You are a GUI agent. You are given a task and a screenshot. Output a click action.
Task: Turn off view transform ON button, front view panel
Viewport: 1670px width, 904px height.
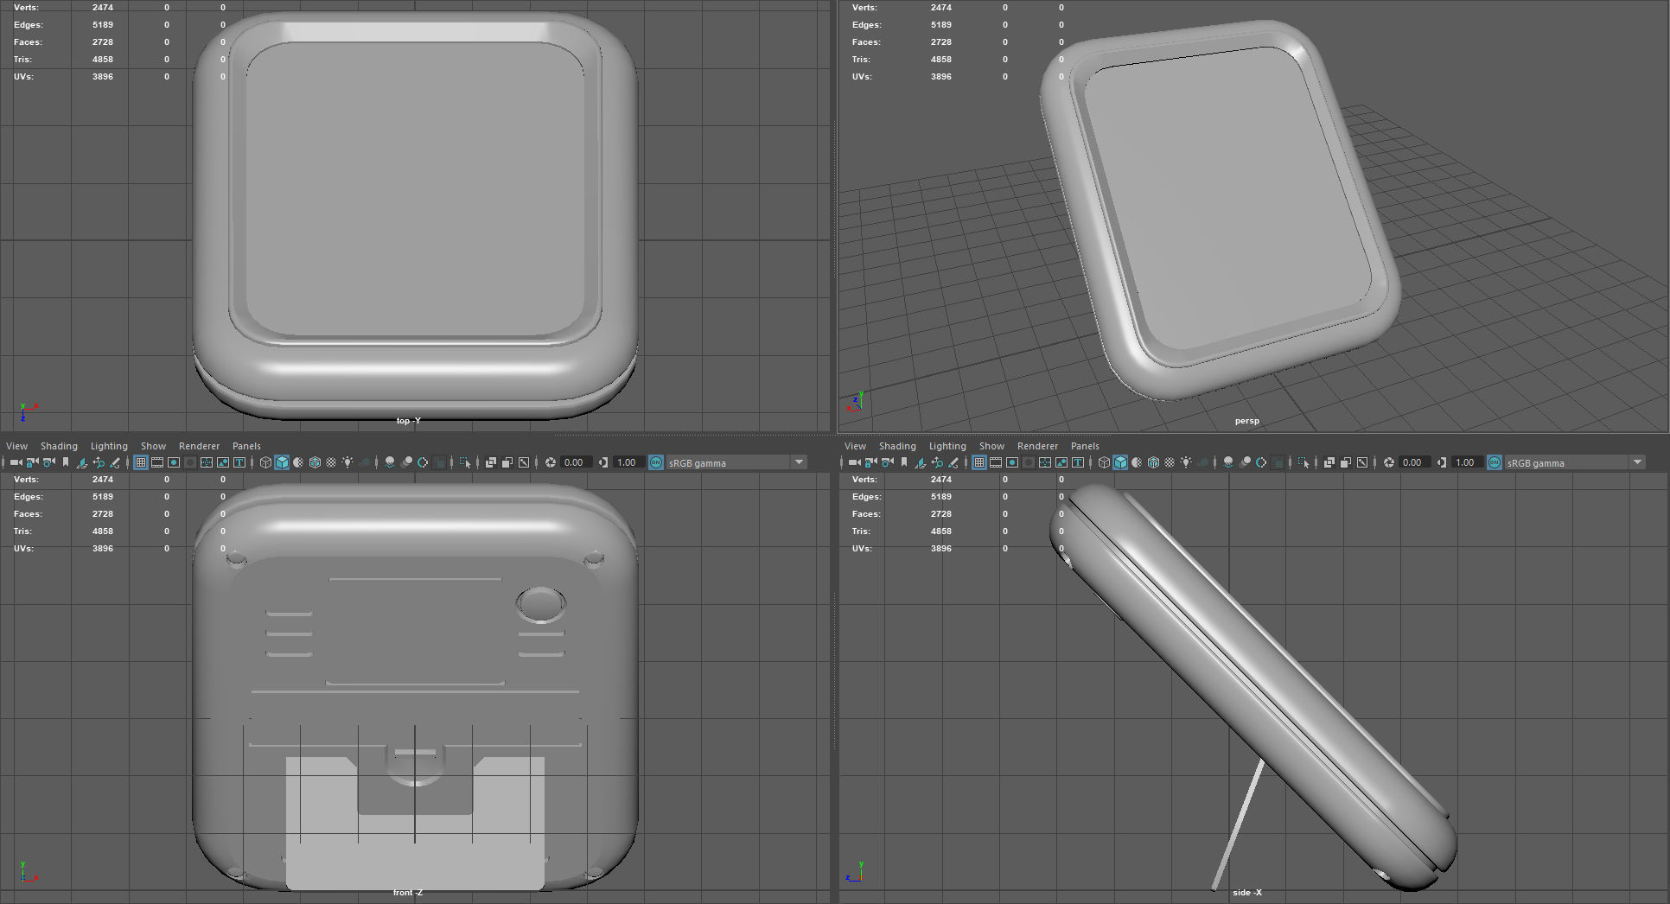[656, 462]
